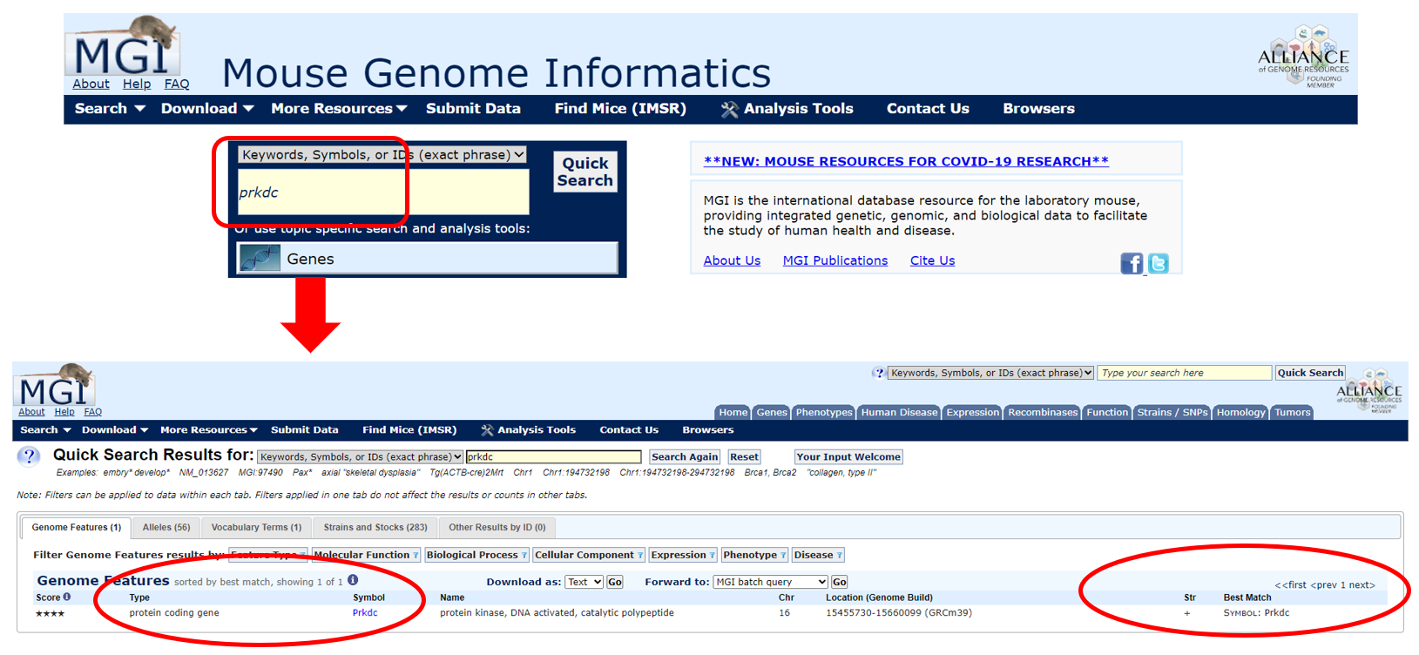Switch to the Alleles (56) tab
This screenshot has height=655, width=1419.
166,528
